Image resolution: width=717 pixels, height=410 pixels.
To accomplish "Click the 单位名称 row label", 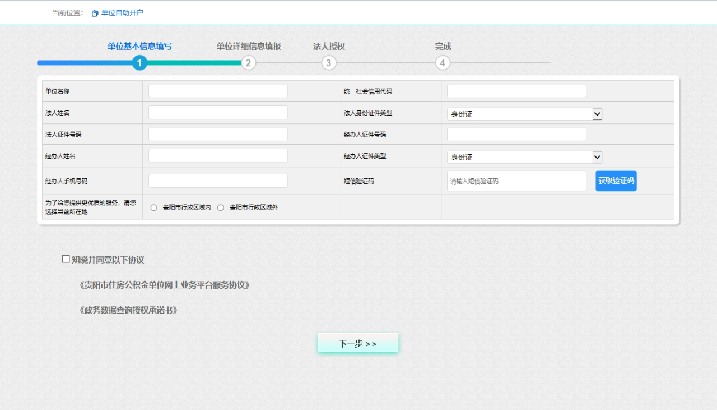I will 57,91.
